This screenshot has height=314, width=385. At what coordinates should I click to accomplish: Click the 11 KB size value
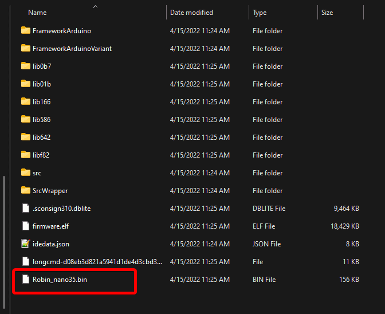click(351, 262)
